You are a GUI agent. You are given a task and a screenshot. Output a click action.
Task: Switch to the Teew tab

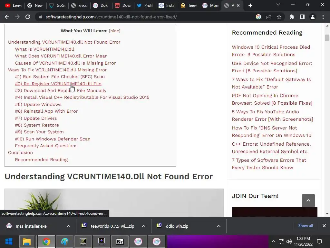click(189, 5)
